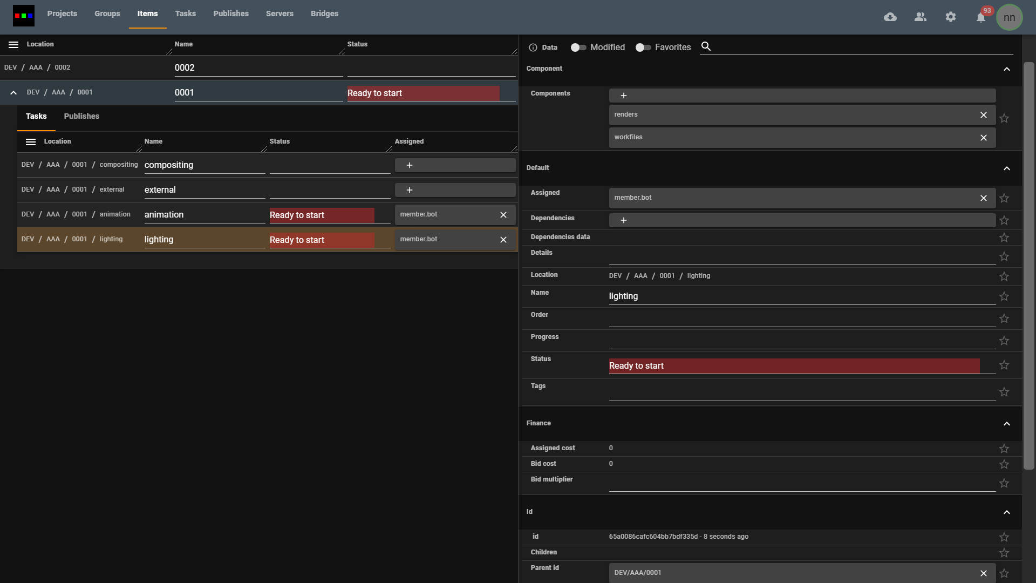Screen dimensions: 1036x583
Task: Collapse the Finance section
Action: coord(1007,424)
